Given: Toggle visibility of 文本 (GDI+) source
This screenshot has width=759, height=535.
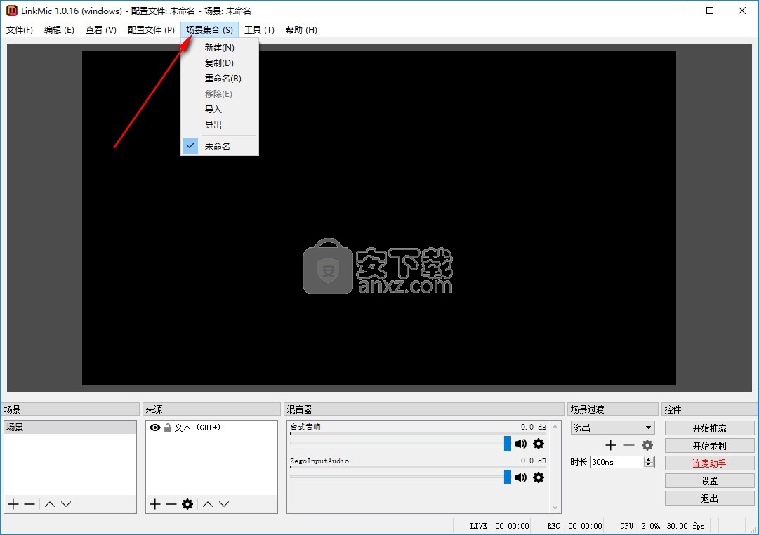Looking at the screenshot, I should [155, 428].
